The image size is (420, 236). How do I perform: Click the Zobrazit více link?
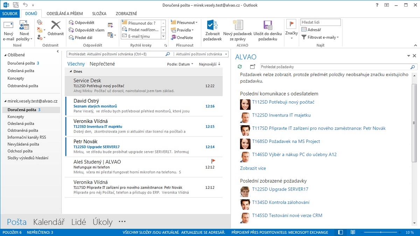click(x=253, y=168)
